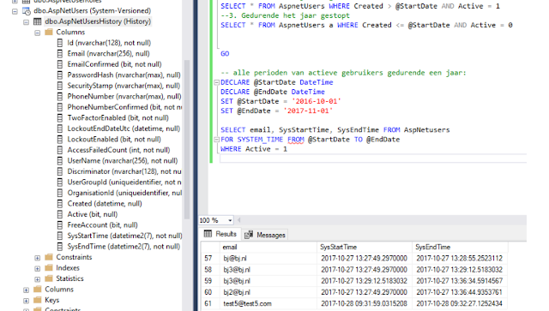Click the Statistics folder icon
Viewport: 549px width, 311px height.
pos(49,278)
